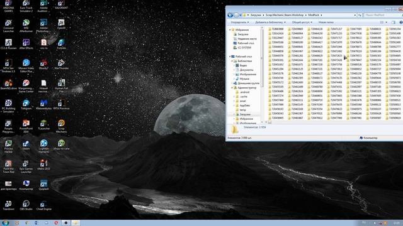Open the Steam desktop shortcut

tap(26, 145)
